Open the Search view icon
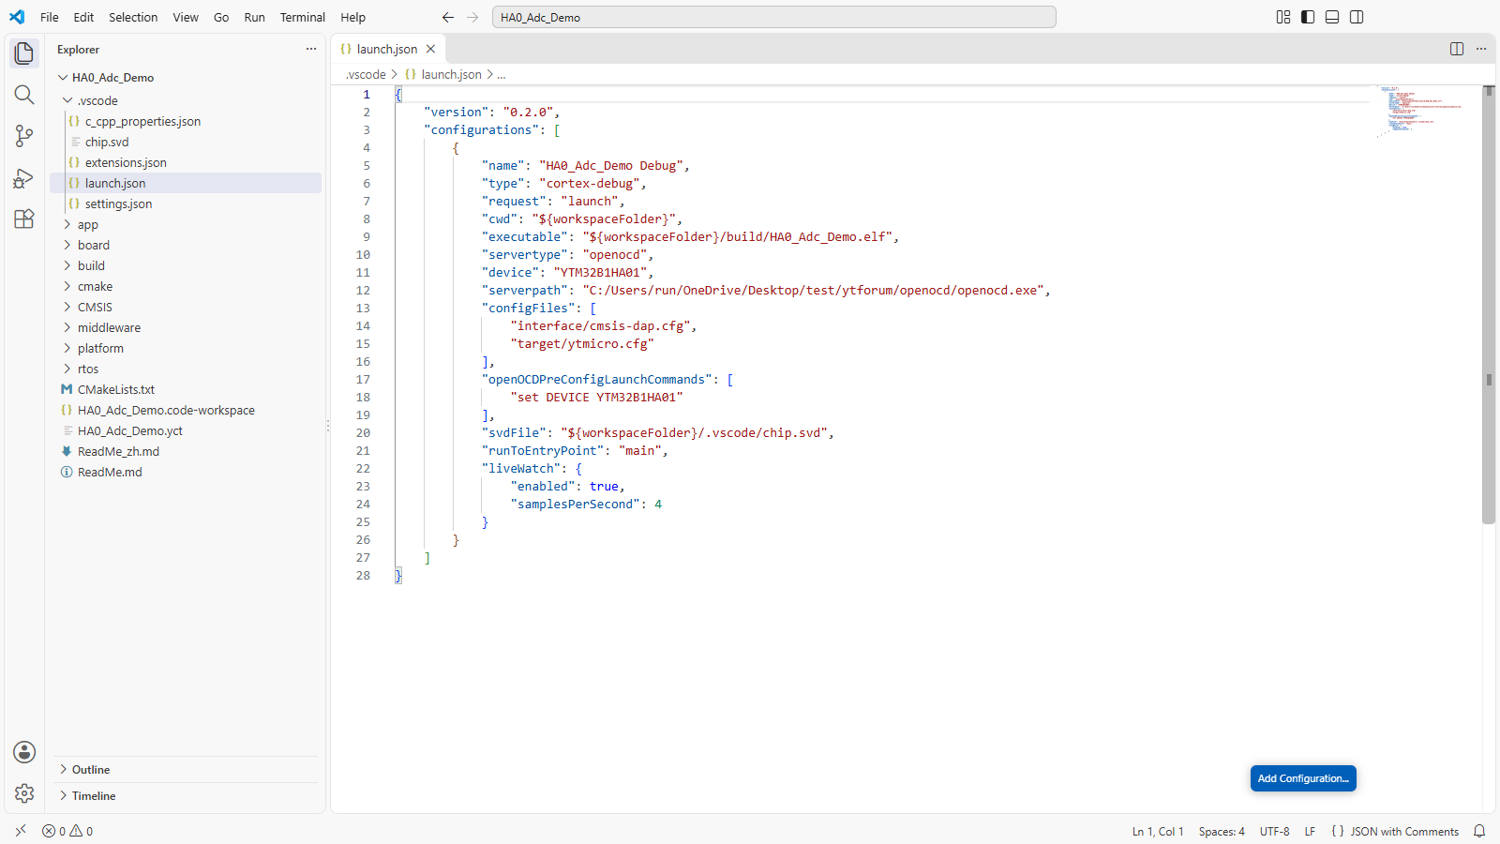 pyautogui.click(x=24, y=95)
